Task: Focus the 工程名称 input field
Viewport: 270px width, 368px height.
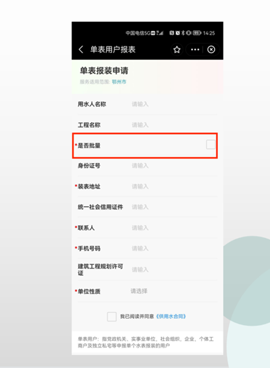Action: pos(174,125)
